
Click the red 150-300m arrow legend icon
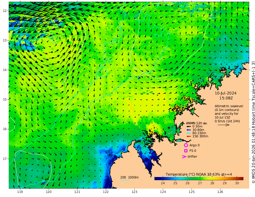(x=188, y=136)
